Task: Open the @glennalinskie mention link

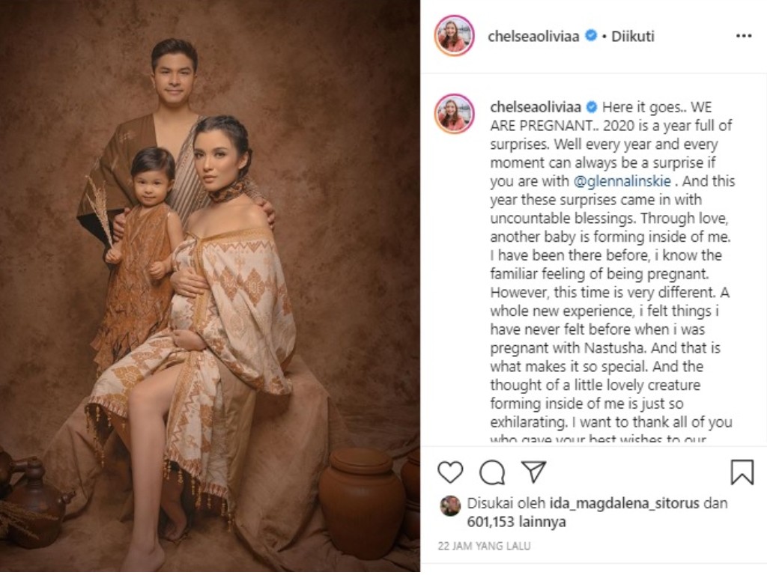Action: point(622,181)
